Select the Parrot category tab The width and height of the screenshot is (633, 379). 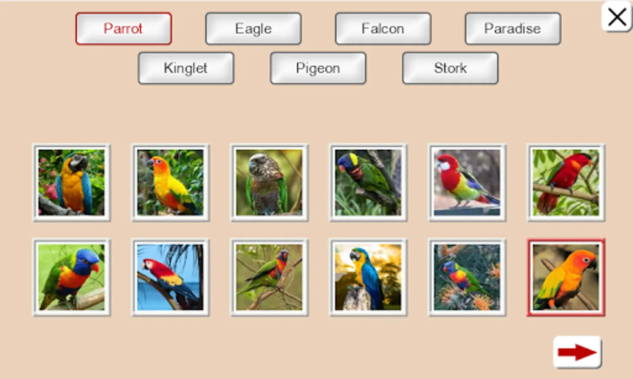[x=124, y=29]
